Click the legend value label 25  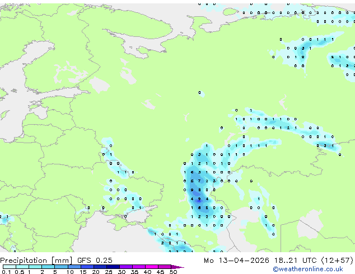pos(109,272)
